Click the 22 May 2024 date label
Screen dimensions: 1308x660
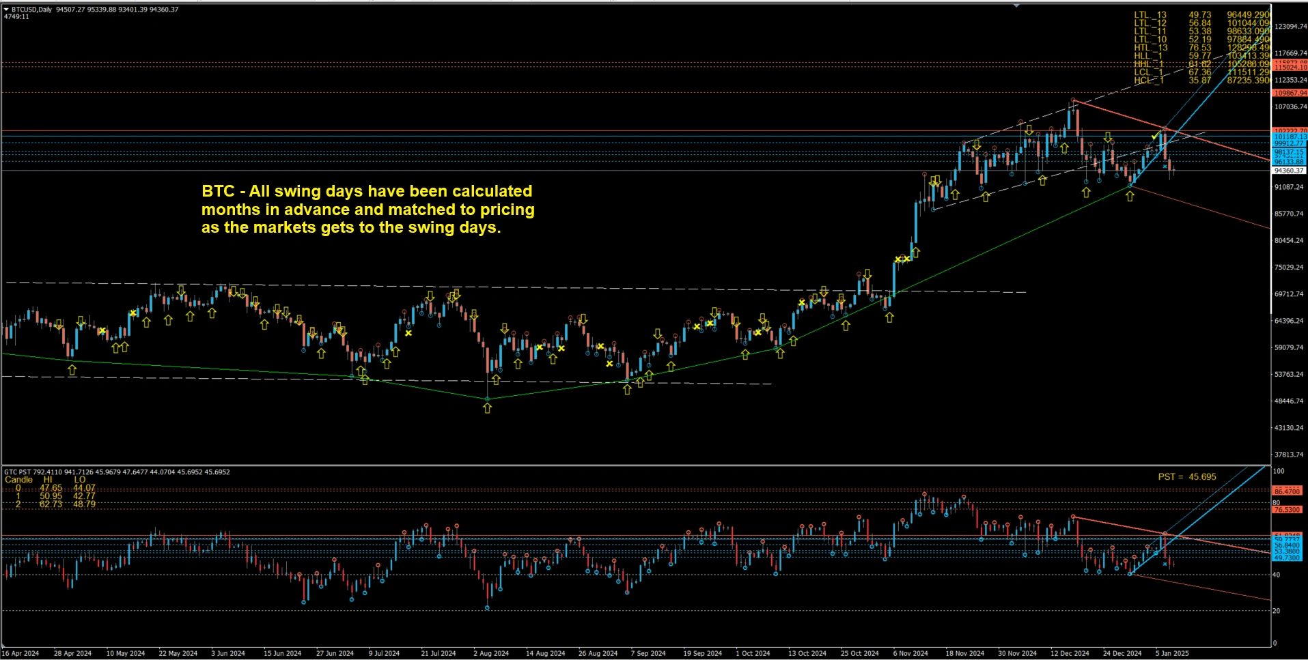(x=178, y=653)
